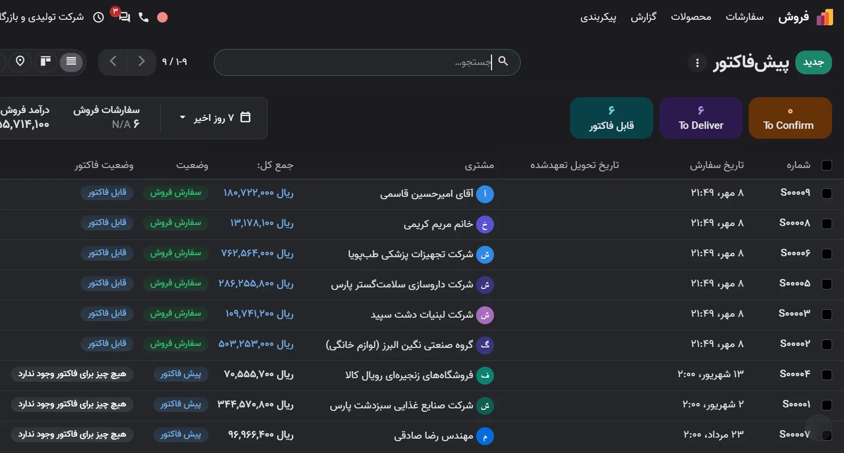Click the پیش فاکتور status badge of S00001
The width and height of the screenshot is (844, 453).
[x=181, y=404]
